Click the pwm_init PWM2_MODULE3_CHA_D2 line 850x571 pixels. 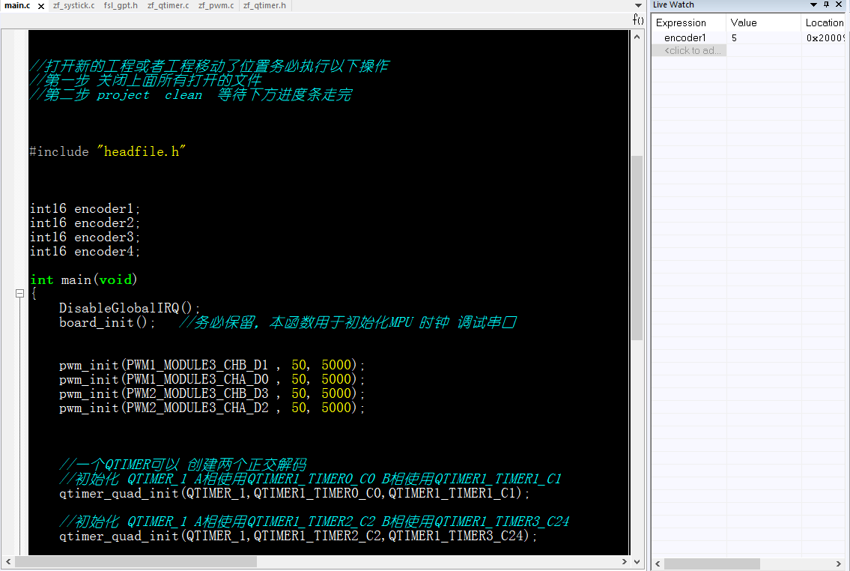211,407
